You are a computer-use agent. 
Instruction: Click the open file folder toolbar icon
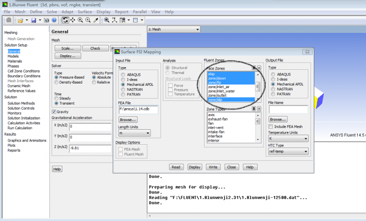[20, 20]
